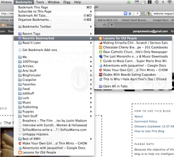174x157 pixels.
Task: Open the Arty Stuff bookmark folder
Action: point(54,70)
